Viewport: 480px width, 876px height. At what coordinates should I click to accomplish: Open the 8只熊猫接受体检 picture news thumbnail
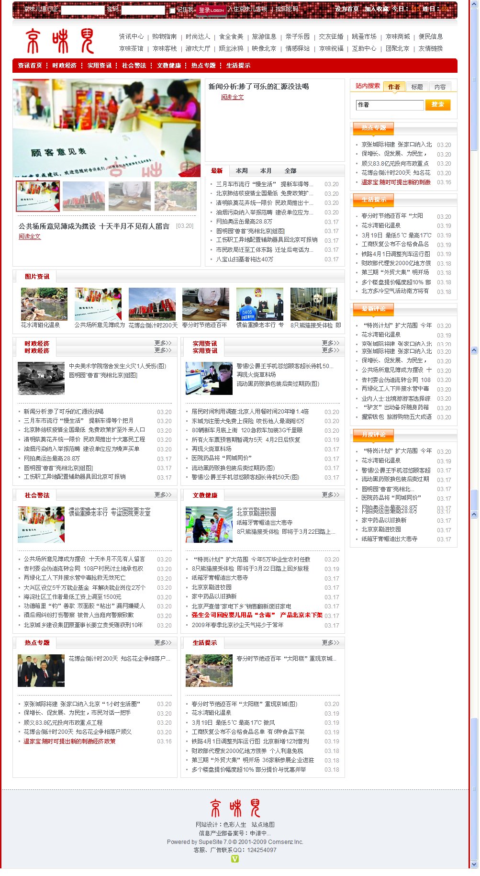(x=314, y=304)
